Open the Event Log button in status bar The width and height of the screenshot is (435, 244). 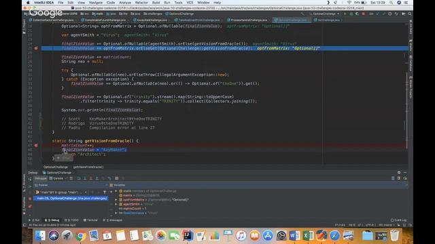399,220
